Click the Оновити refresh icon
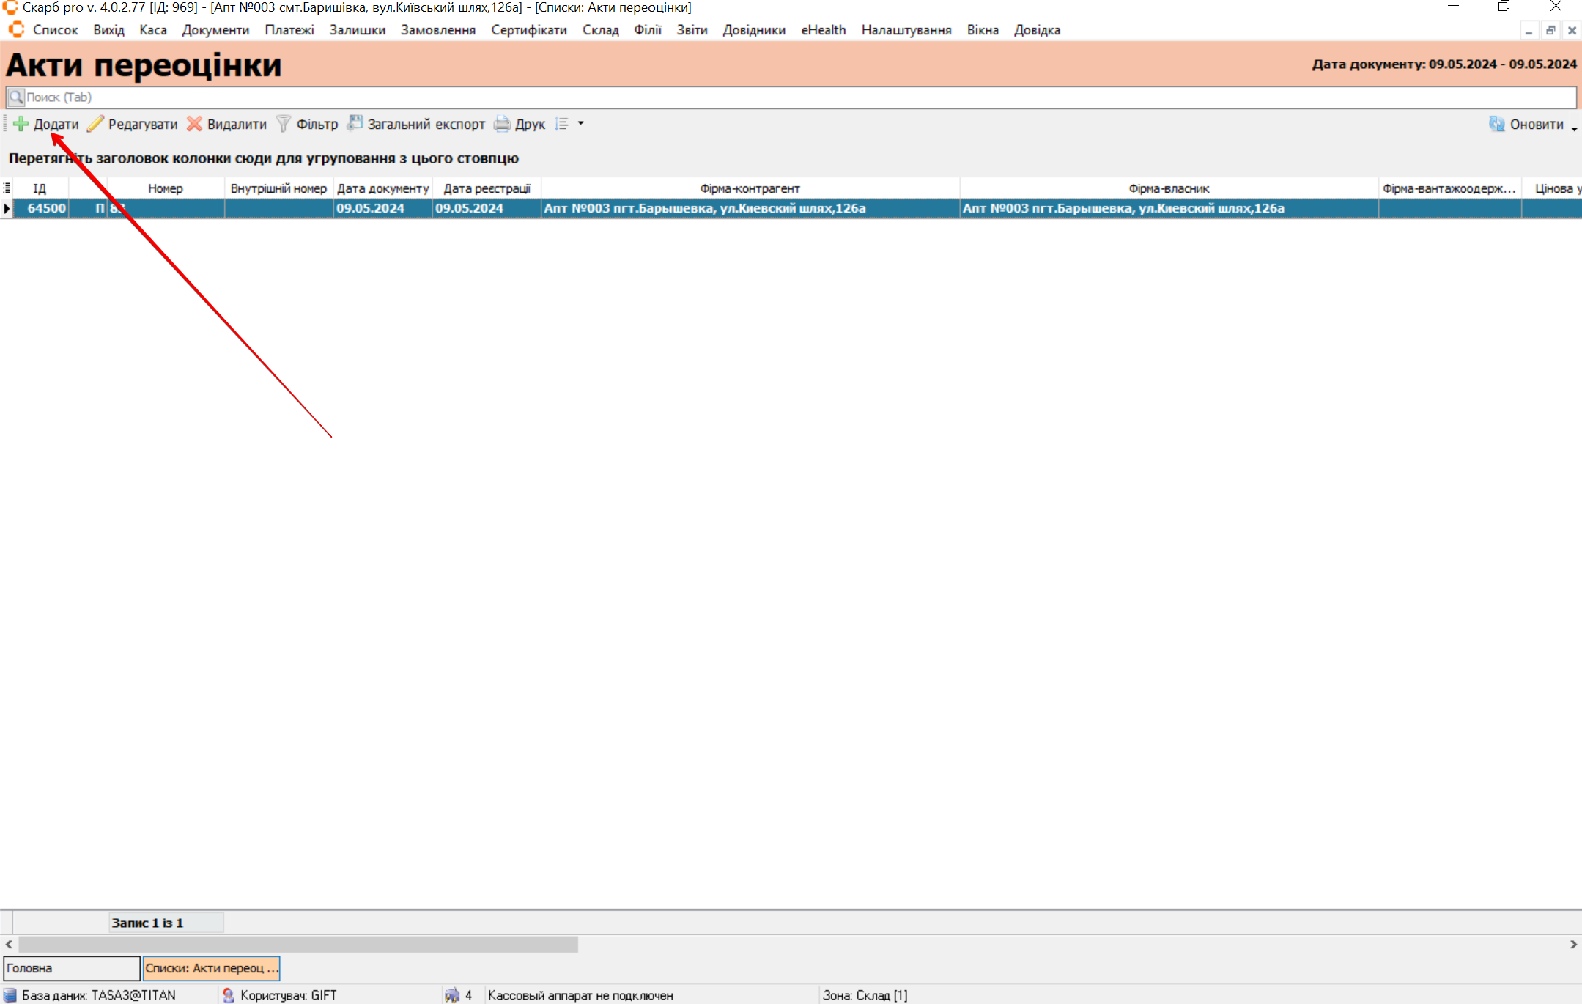Image resolution: width=1582 pixels, height=1004 pixels. point(1496,124)
